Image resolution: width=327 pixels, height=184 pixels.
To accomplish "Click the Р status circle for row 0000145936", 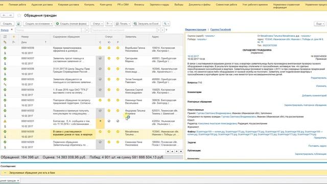I will click(118, 69).
